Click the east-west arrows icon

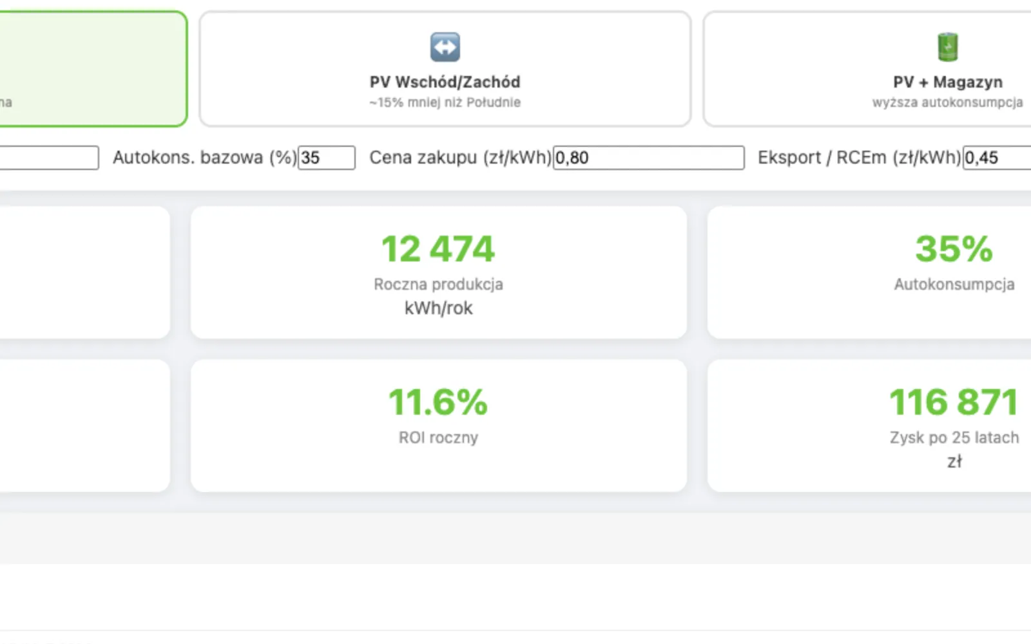pyautogui.click(x=445, y=47)
